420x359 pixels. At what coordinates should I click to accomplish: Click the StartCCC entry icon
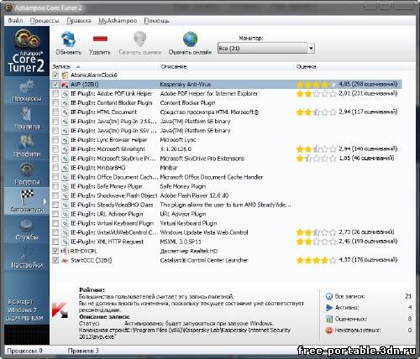(65, 260)
